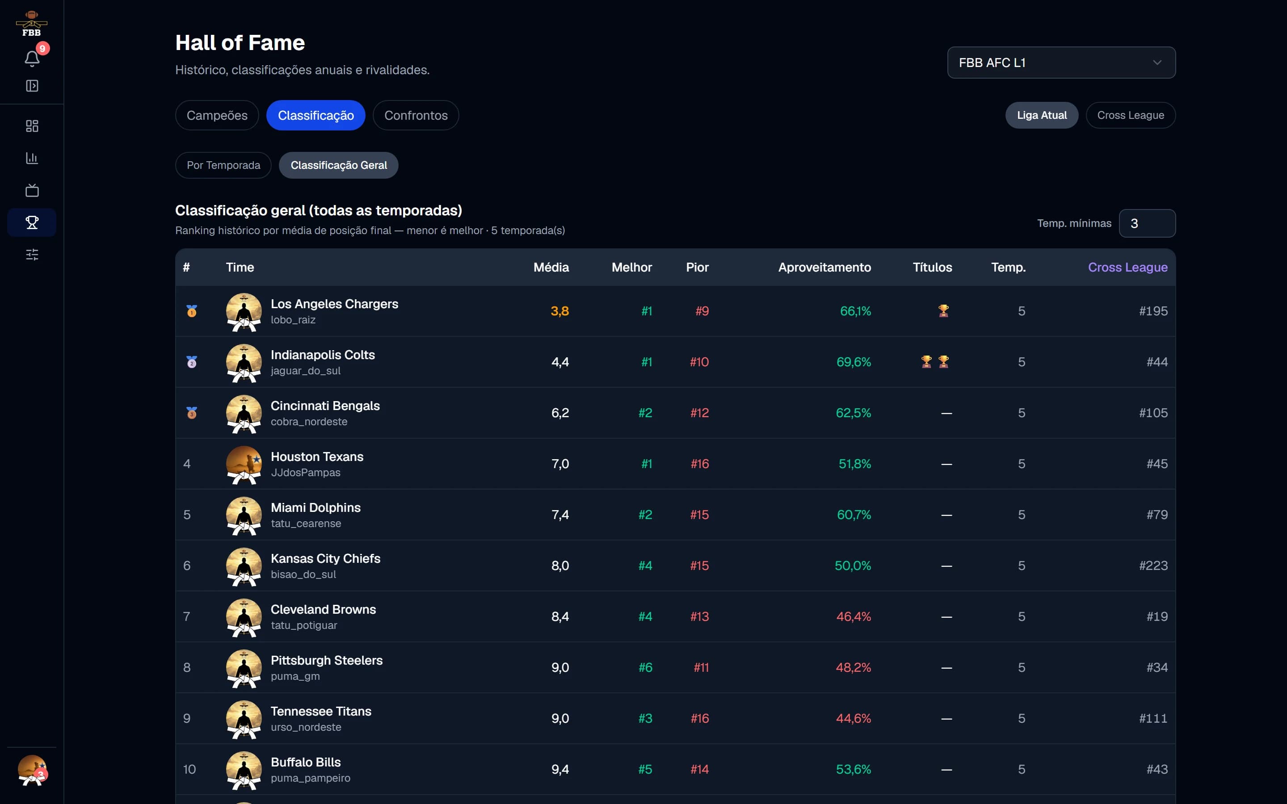Select the Por Temporada sub-tab

pyautogui.click(x=223, y=165)
